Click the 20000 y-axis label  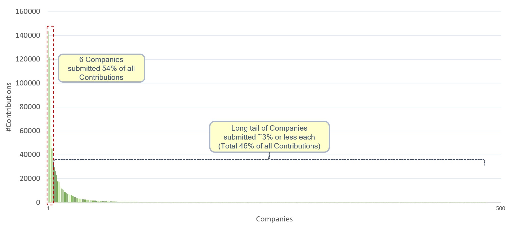30,179
